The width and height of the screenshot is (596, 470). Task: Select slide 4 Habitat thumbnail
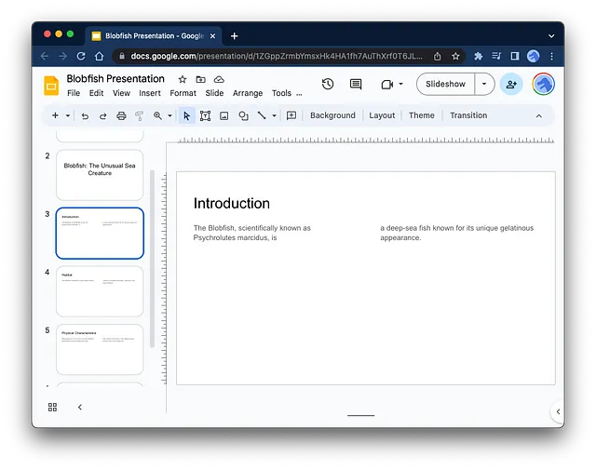[100, 291]
